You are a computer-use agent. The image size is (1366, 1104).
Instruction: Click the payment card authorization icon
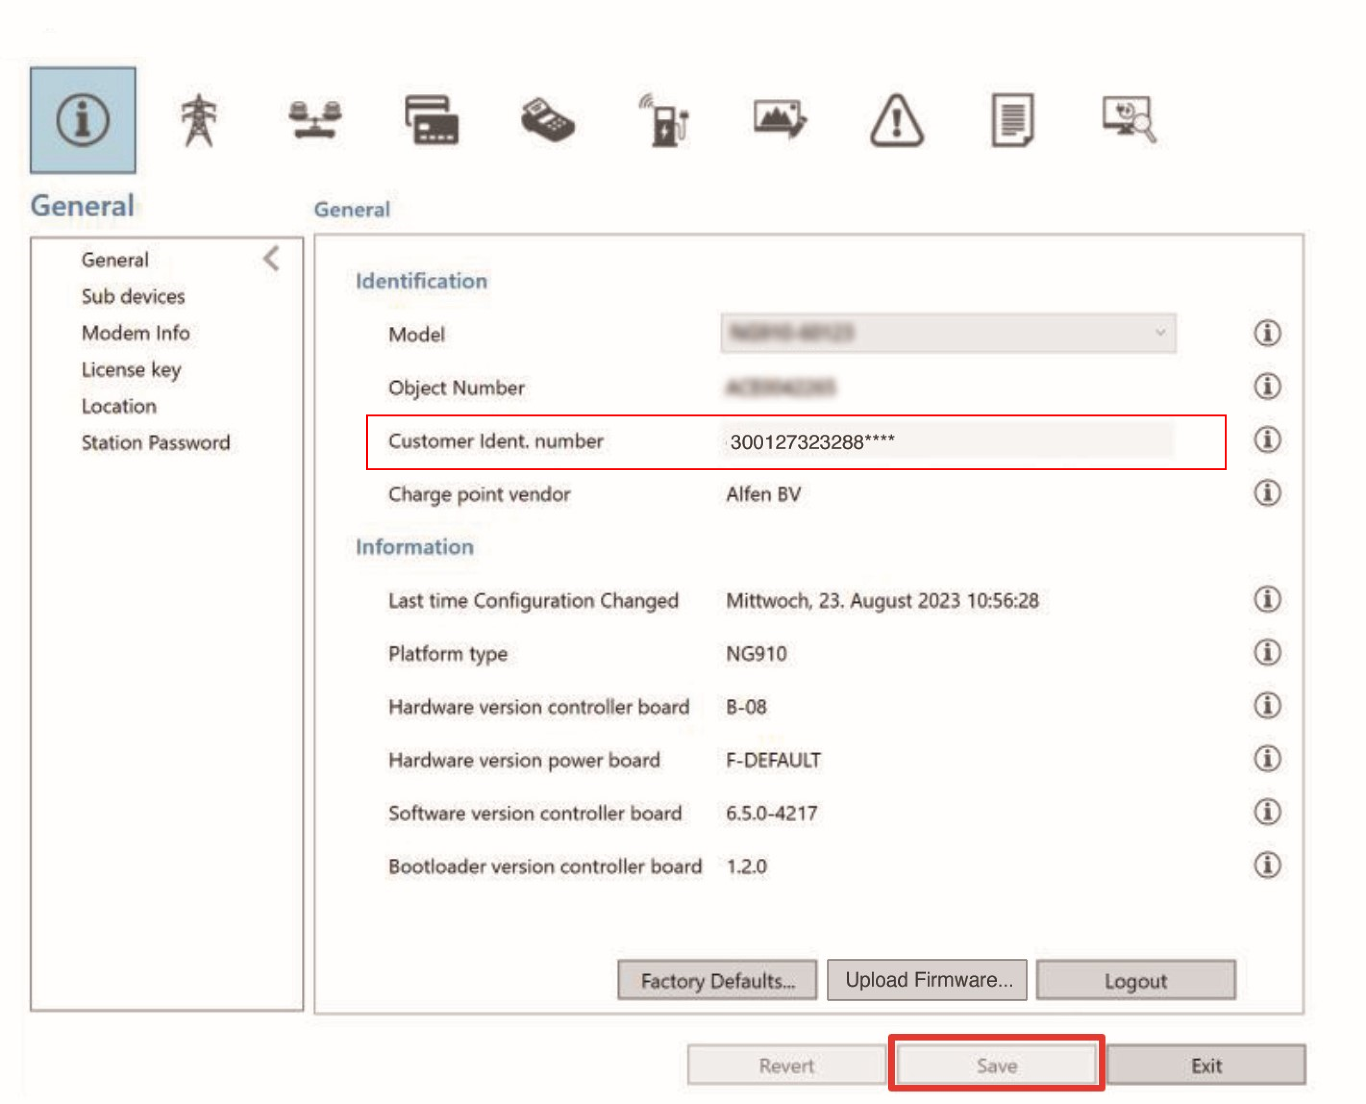pyautogui.click(x=432, y=120)
